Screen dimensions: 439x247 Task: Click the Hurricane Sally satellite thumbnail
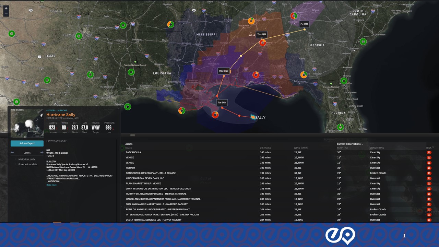point(27,123)
